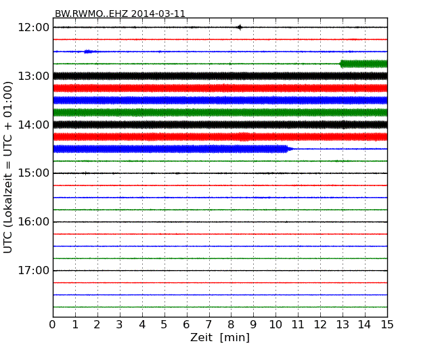Click x-axis tick label 10
This screenshot has height=352, width=440.
click(x=276, y=325)
